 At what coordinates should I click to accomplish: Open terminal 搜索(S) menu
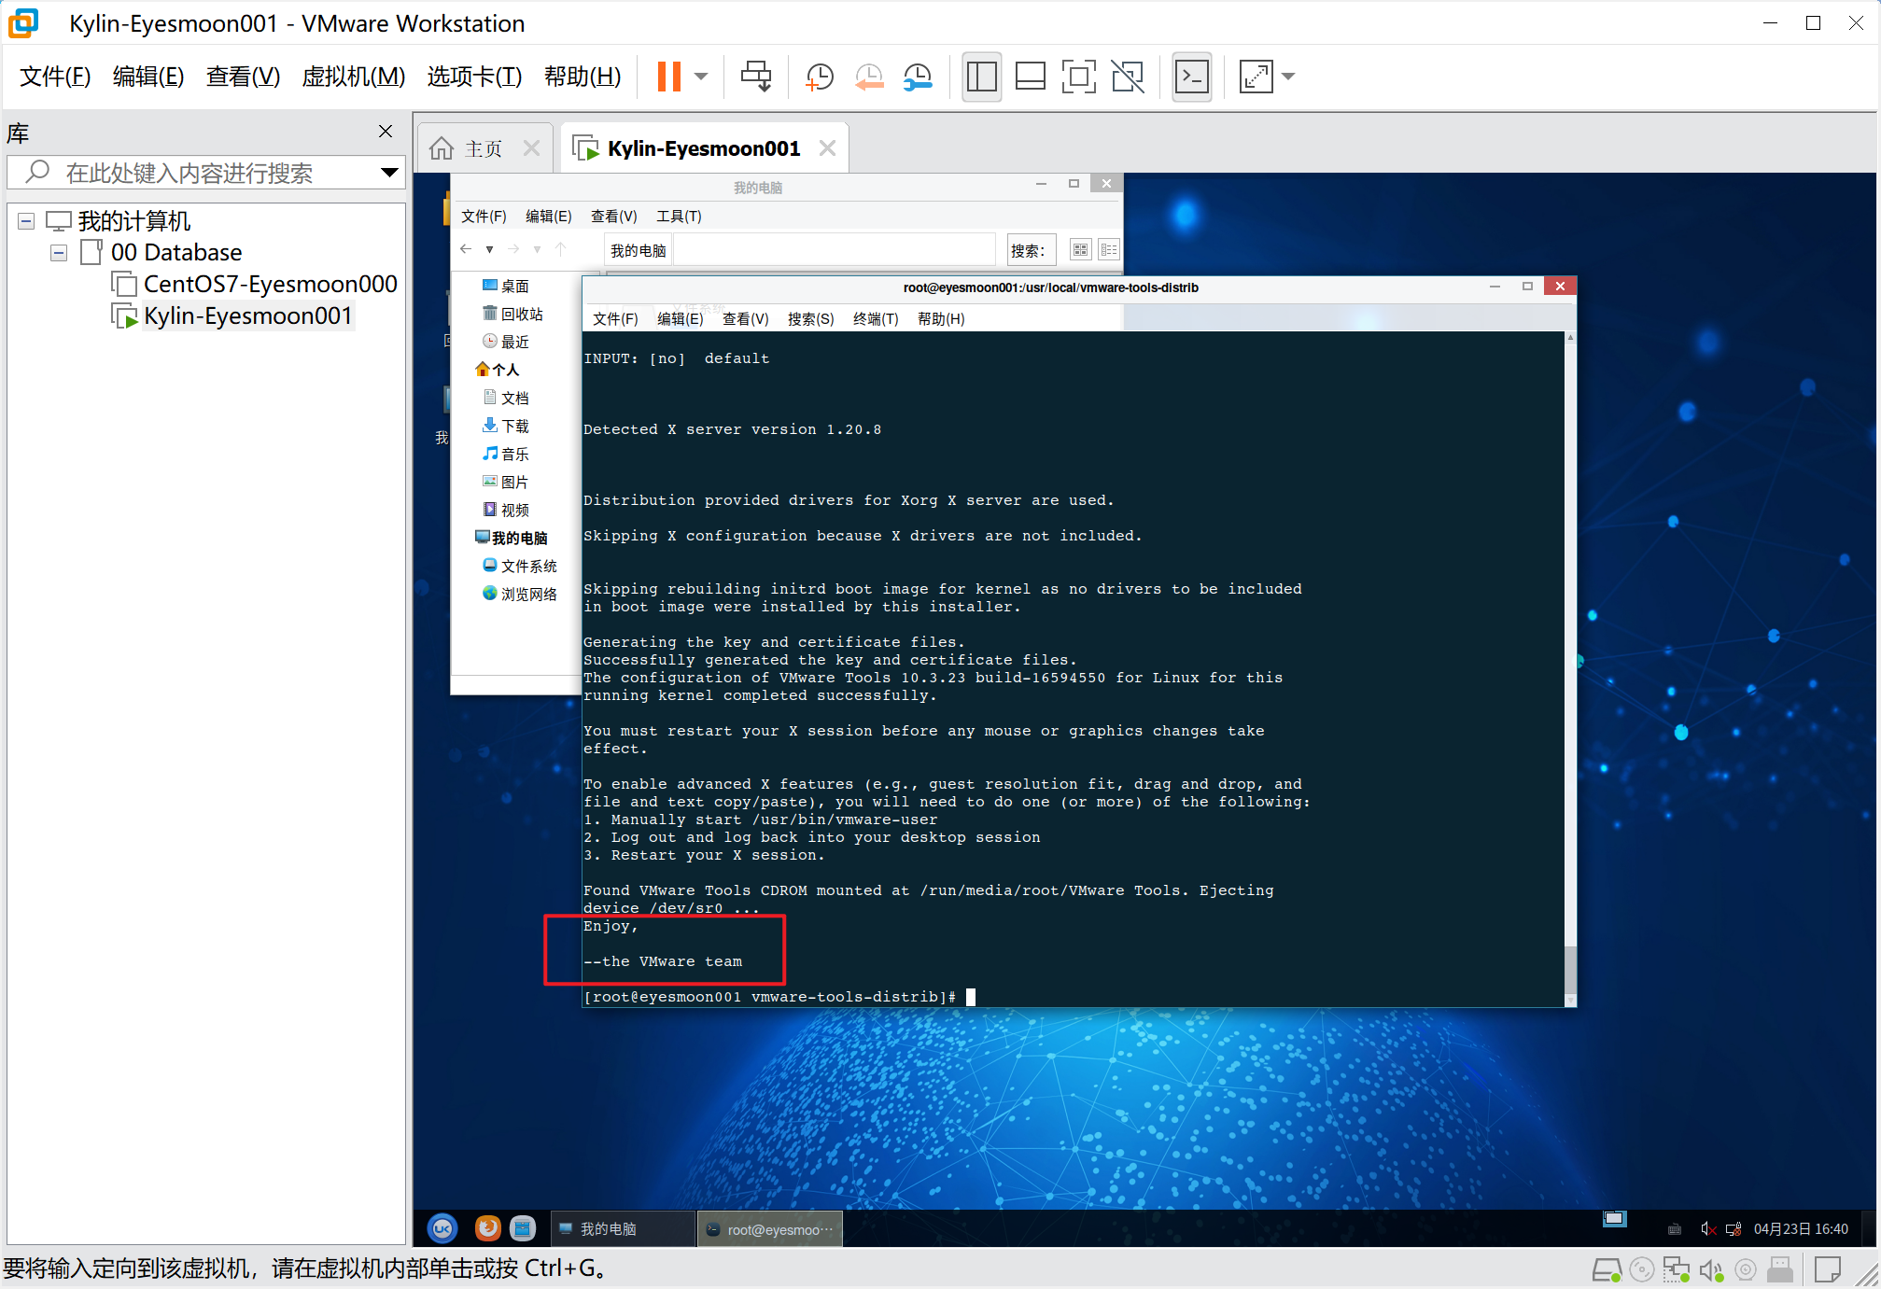810,319
